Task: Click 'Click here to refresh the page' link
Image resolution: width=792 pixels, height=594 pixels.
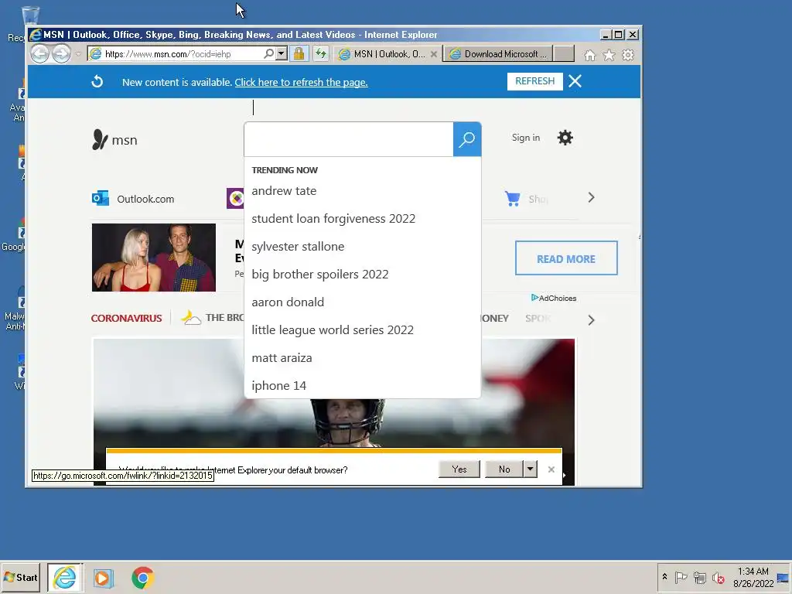Action: pyautogui.click(x=301, y=82)
